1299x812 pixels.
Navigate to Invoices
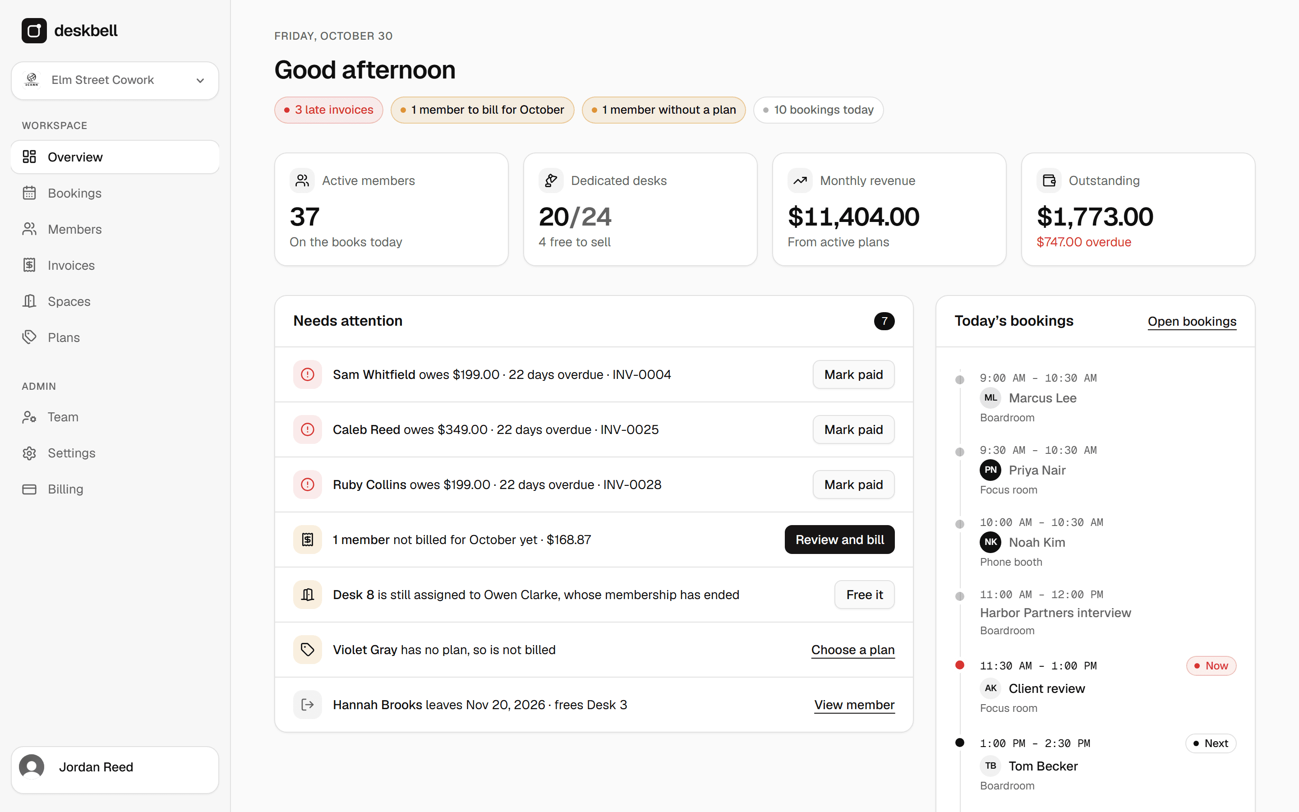(x=115, y=265)
